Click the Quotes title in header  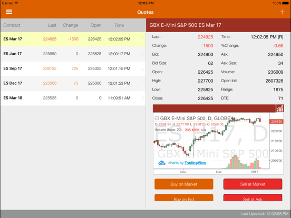[x=145, y=12]
